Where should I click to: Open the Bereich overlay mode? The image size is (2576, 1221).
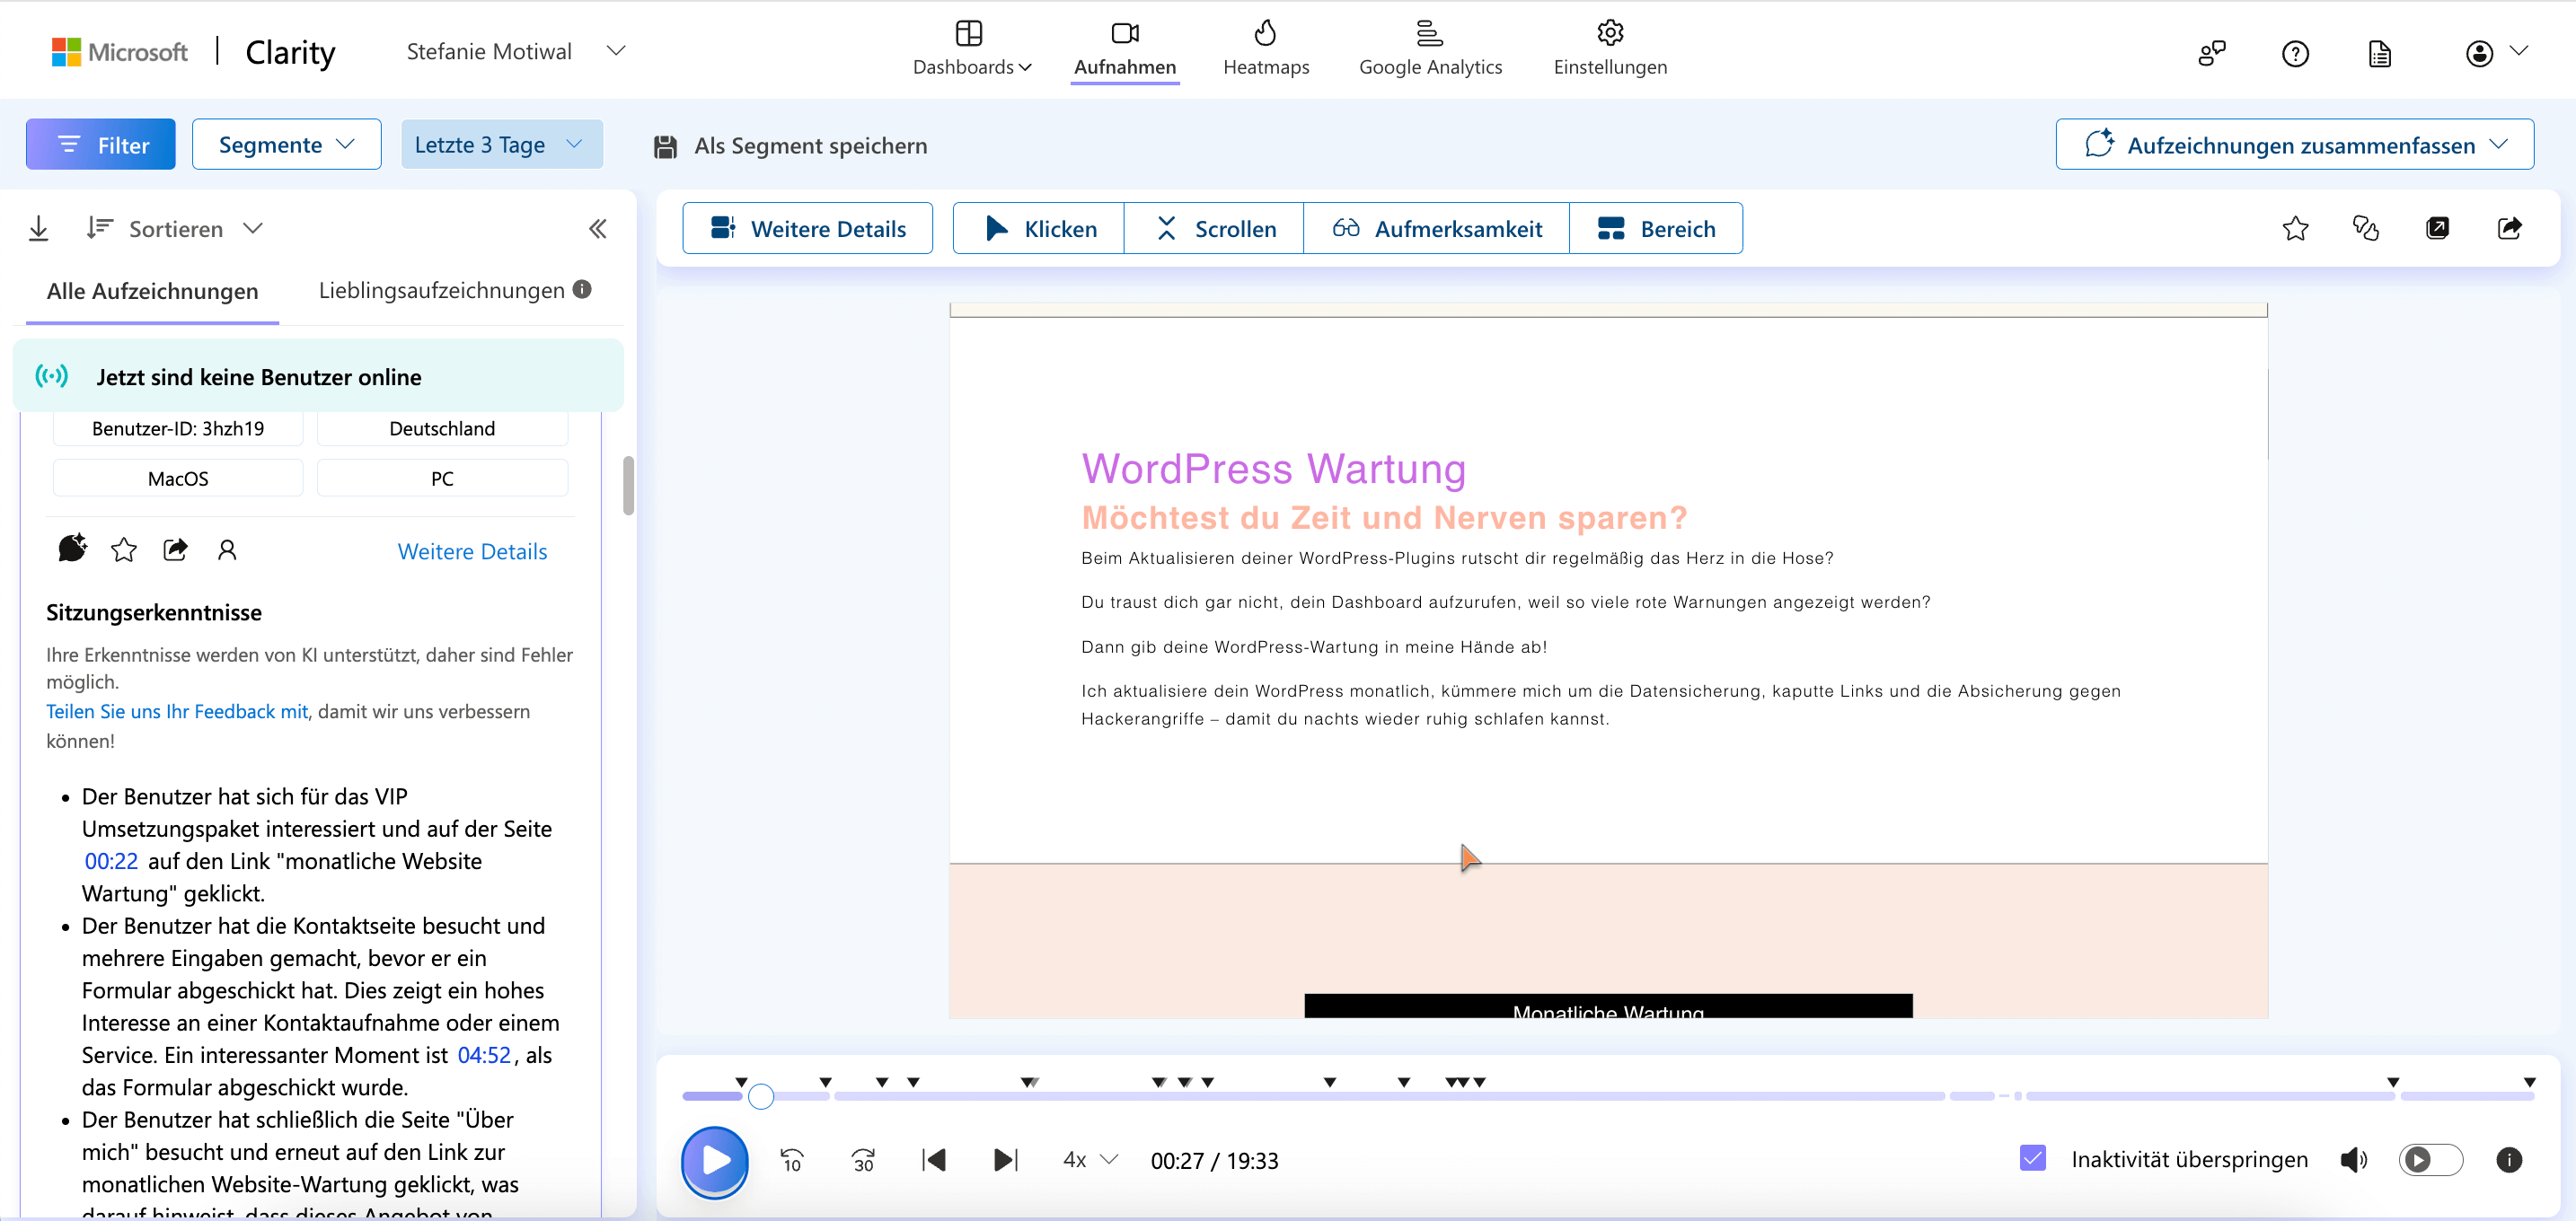tap(1656, 228)
